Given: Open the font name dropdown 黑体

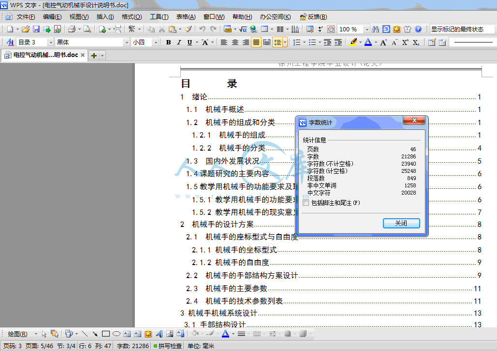Looking at the screenshot, I should (x=127, y=42).
